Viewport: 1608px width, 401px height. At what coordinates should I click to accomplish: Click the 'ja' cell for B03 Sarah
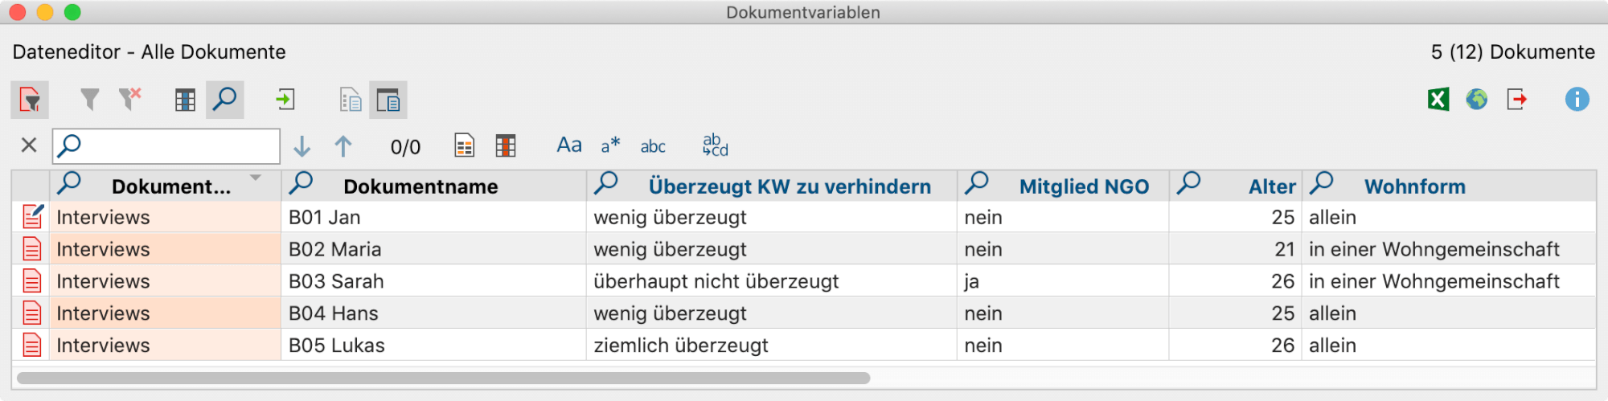[x=1063, y=281]
